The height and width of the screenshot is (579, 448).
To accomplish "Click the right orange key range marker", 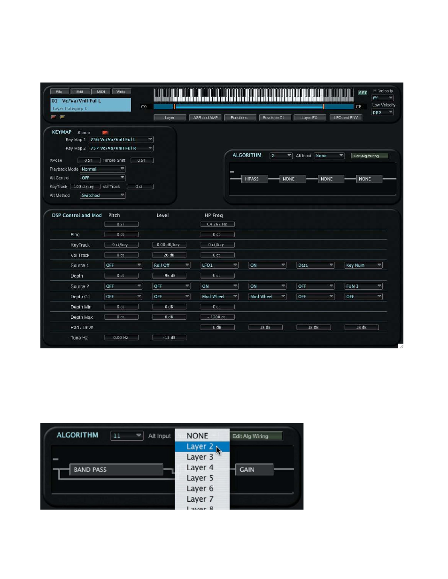I will coord(324,107).
